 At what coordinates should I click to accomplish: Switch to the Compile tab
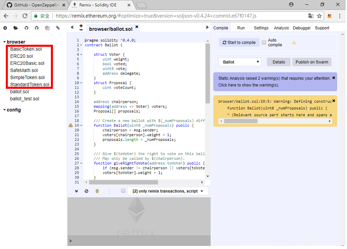(x=221, y=28)
